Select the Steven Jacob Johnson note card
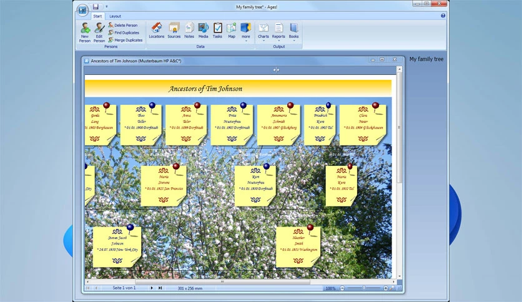 (x=117, y=247)
